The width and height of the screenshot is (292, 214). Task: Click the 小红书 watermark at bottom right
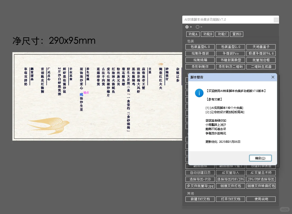tap(284, 209)
